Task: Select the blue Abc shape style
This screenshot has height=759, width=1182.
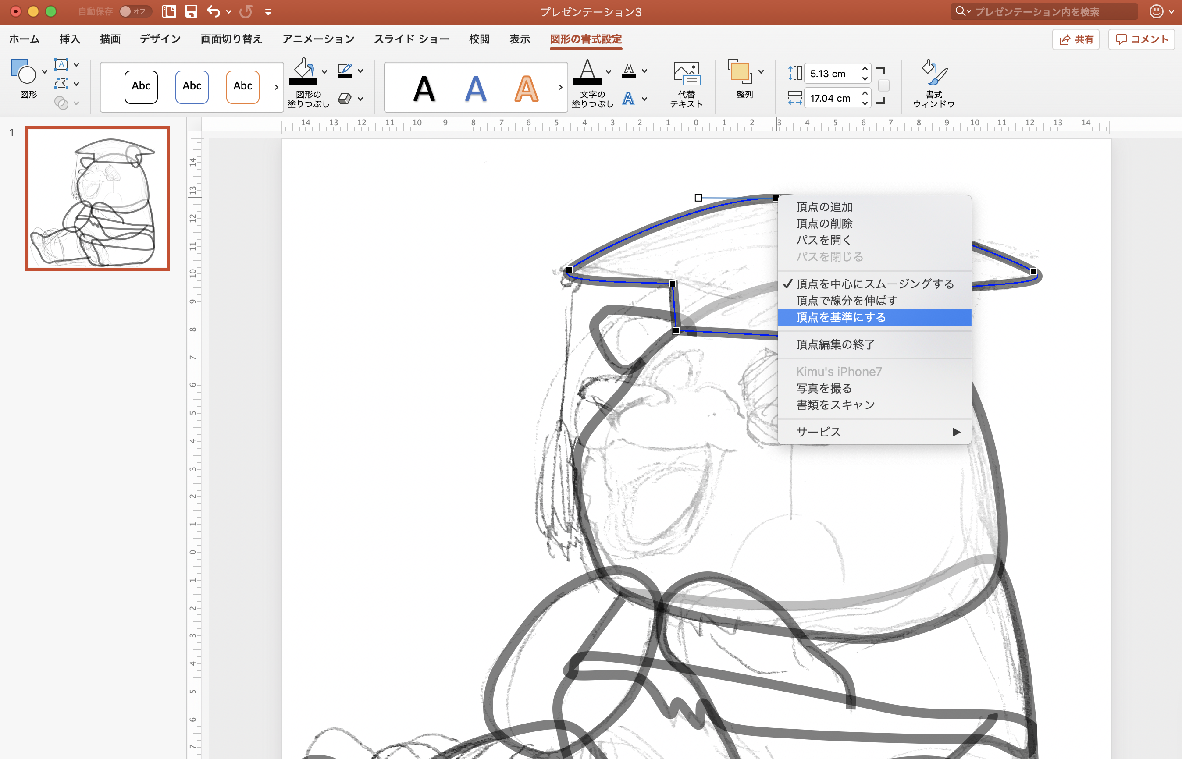Action: tap(192, 87)
